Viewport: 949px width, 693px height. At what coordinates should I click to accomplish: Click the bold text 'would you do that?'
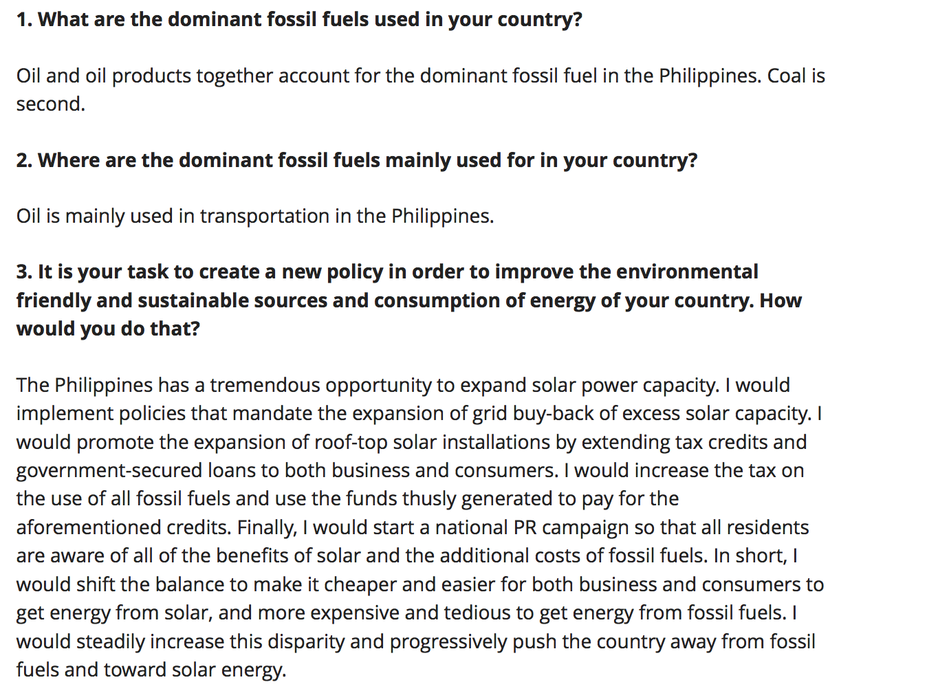click(x=108, y=329)
